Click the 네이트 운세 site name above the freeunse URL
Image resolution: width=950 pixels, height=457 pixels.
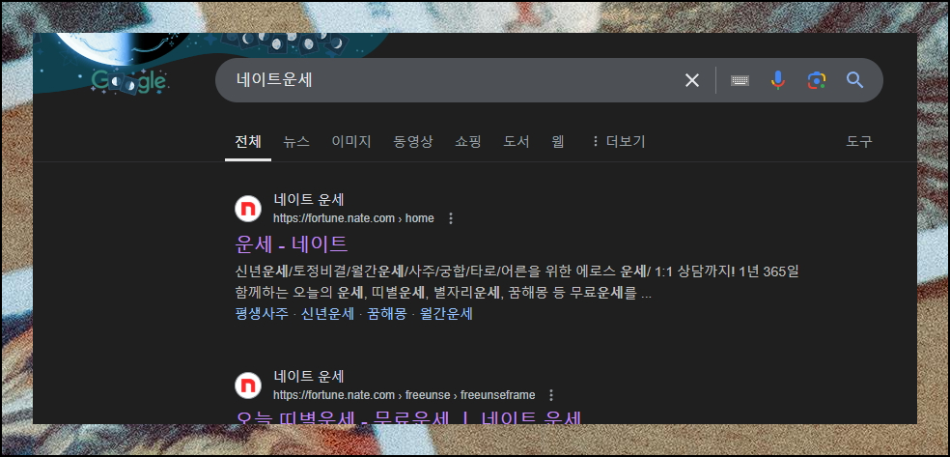pyautogui.click(x=308, y=377)
